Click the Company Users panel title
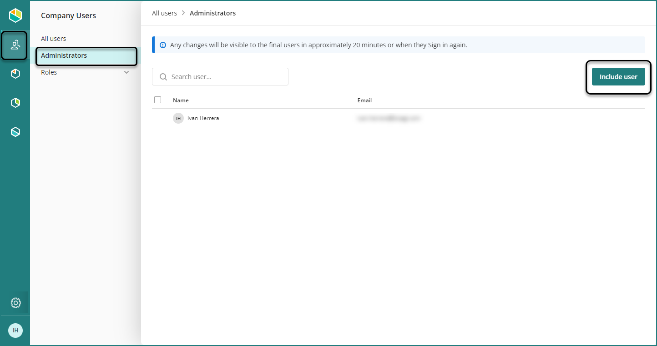 pyautogui.click(x=68, y=15)
